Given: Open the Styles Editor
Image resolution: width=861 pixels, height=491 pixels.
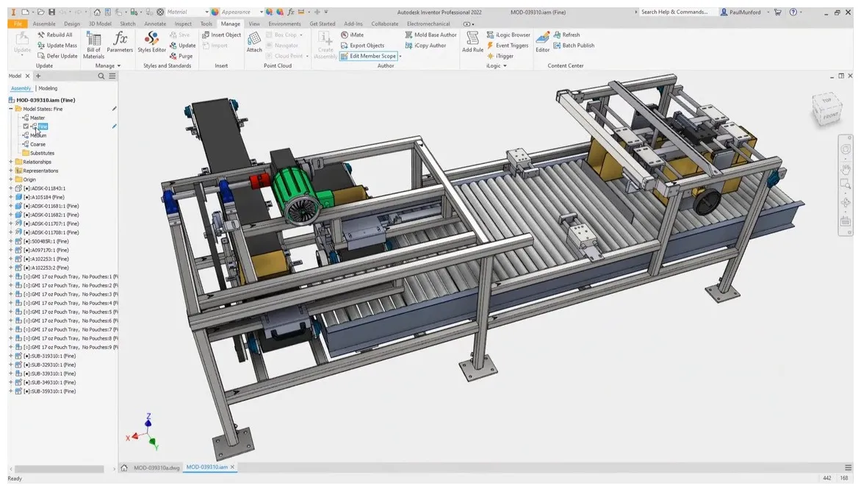Looking at the screenshot, I should [151, 44].
